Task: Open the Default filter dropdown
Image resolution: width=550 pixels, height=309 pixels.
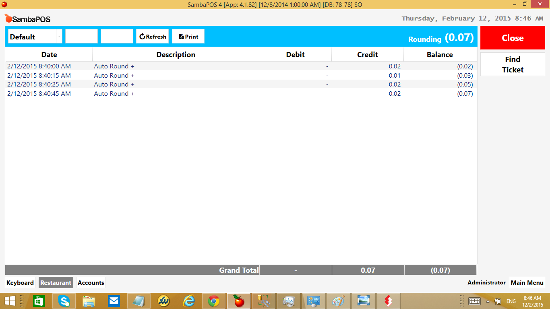Action: tap(59, 37)
